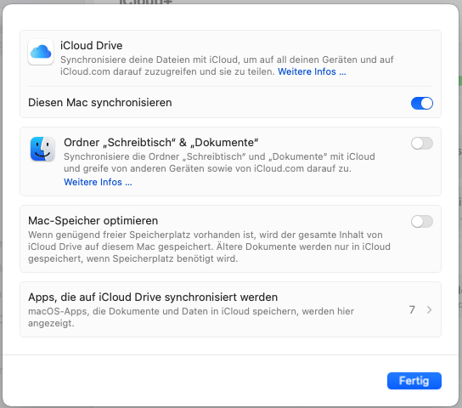Click the macOS-Apps description text
The width and height of the screenshot is (462, 408).
point(191,317)
